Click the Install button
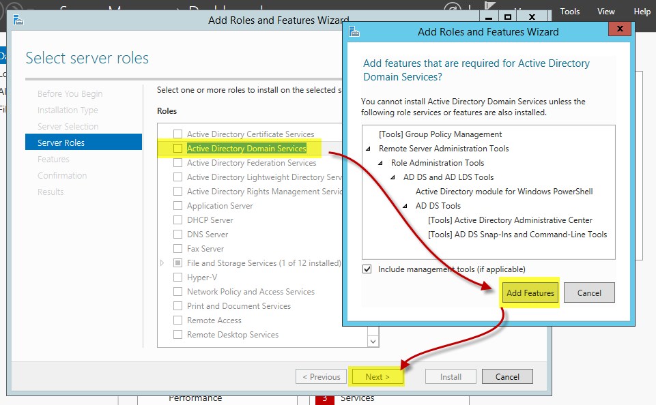 pyautogui.click(x=451, y=376)
